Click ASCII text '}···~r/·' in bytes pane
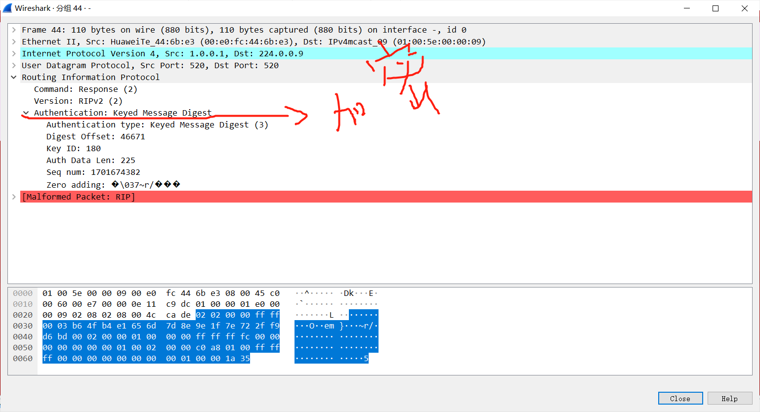Screen dimensions: 760x412 coord(359,326)
